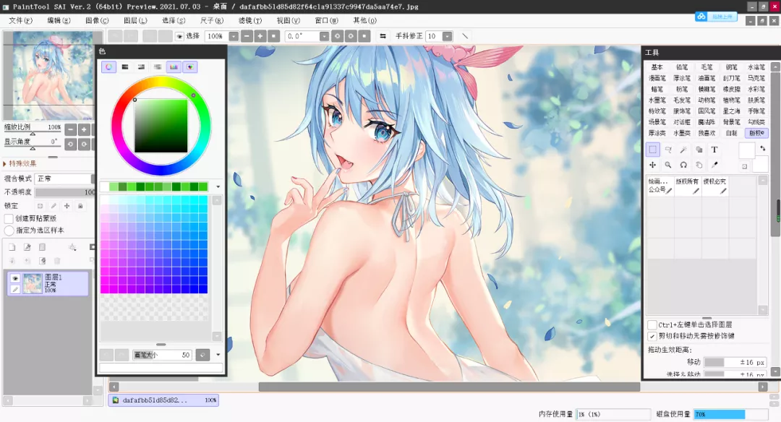The width and height of the screenshot is (781, 422).
Task: Rotate counterclockwise in navigator panel
Action: (71, 145)
